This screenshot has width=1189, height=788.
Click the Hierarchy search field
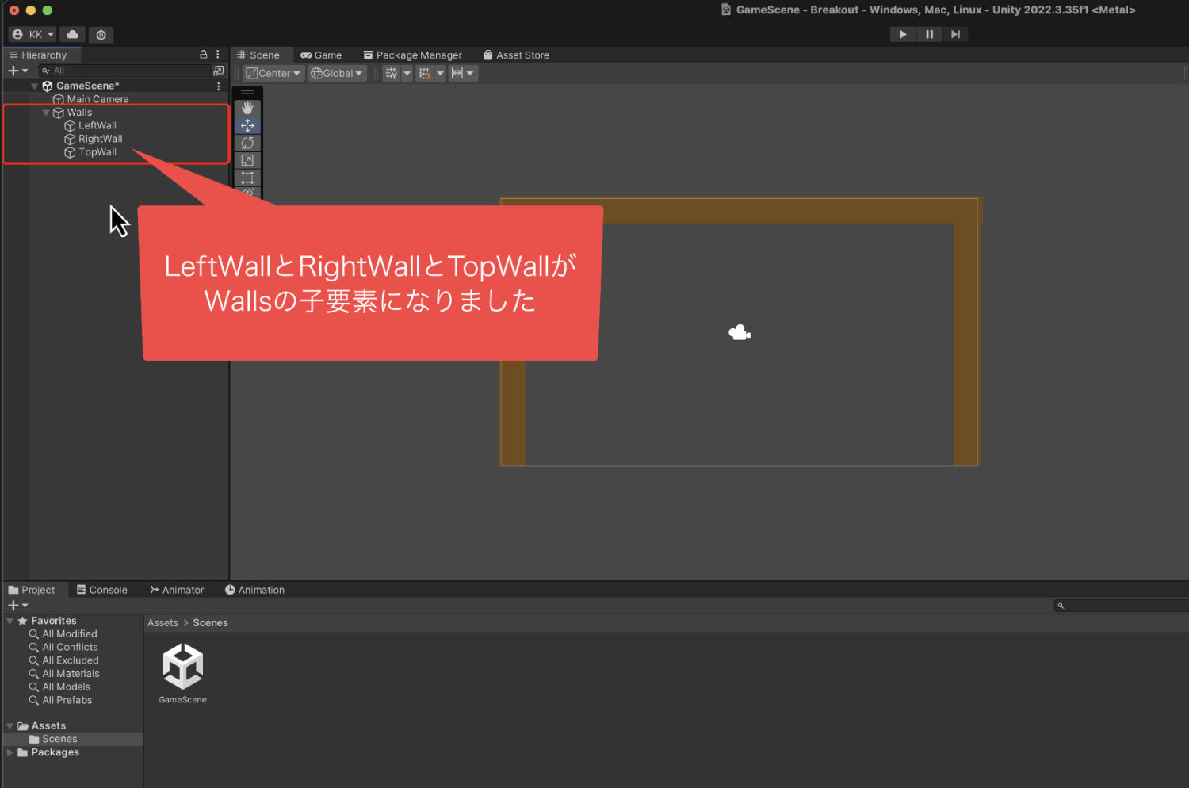tap(124, 71)
